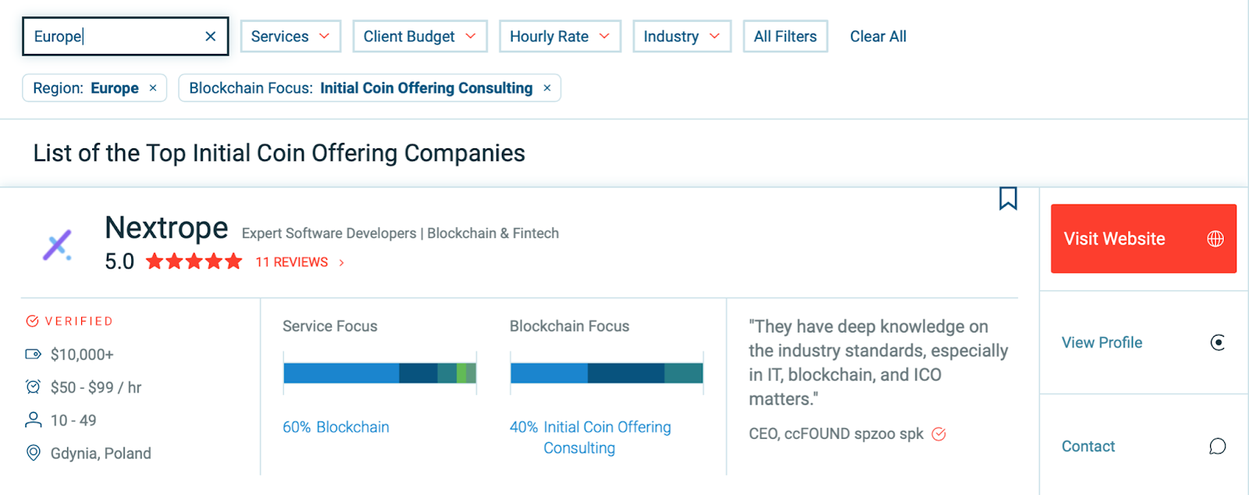The width and height of the screenshot is (1249, 495).
Task: Click into the Europe search field
Action: tap(125, 37)
